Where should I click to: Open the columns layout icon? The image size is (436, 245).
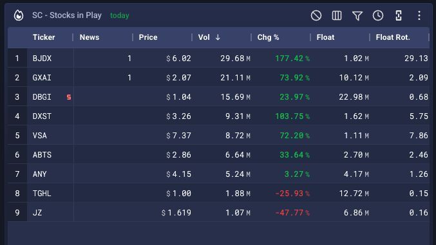tap(337, 15)
